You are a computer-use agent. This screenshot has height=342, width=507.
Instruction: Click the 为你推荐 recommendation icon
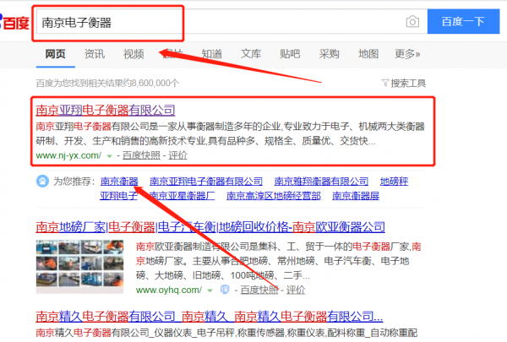[42, 181]
